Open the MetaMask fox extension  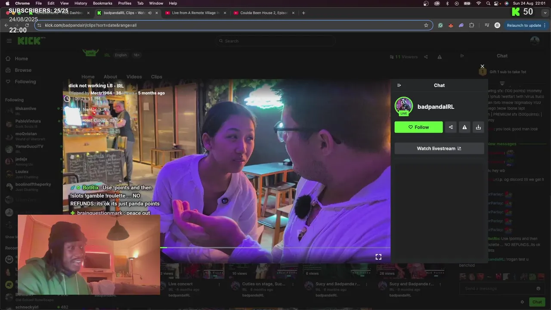click(451, 25)
